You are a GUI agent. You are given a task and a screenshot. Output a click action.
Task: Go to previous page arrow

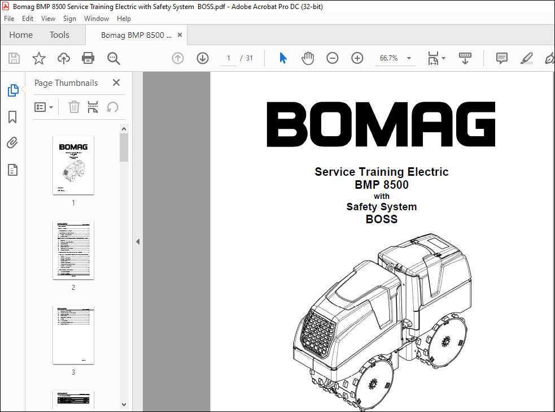click(178, 58)
